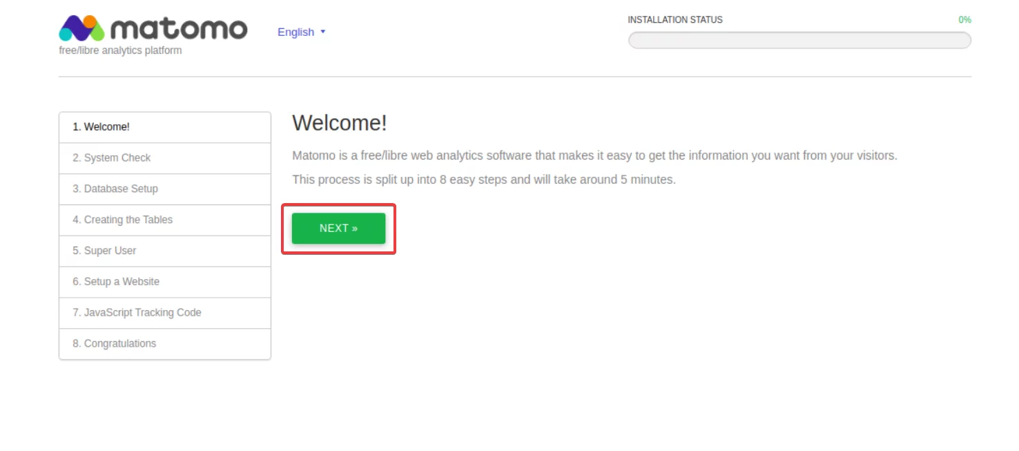Select step 2. System Check
This screenshot has width=1019, height=451.
165,158
